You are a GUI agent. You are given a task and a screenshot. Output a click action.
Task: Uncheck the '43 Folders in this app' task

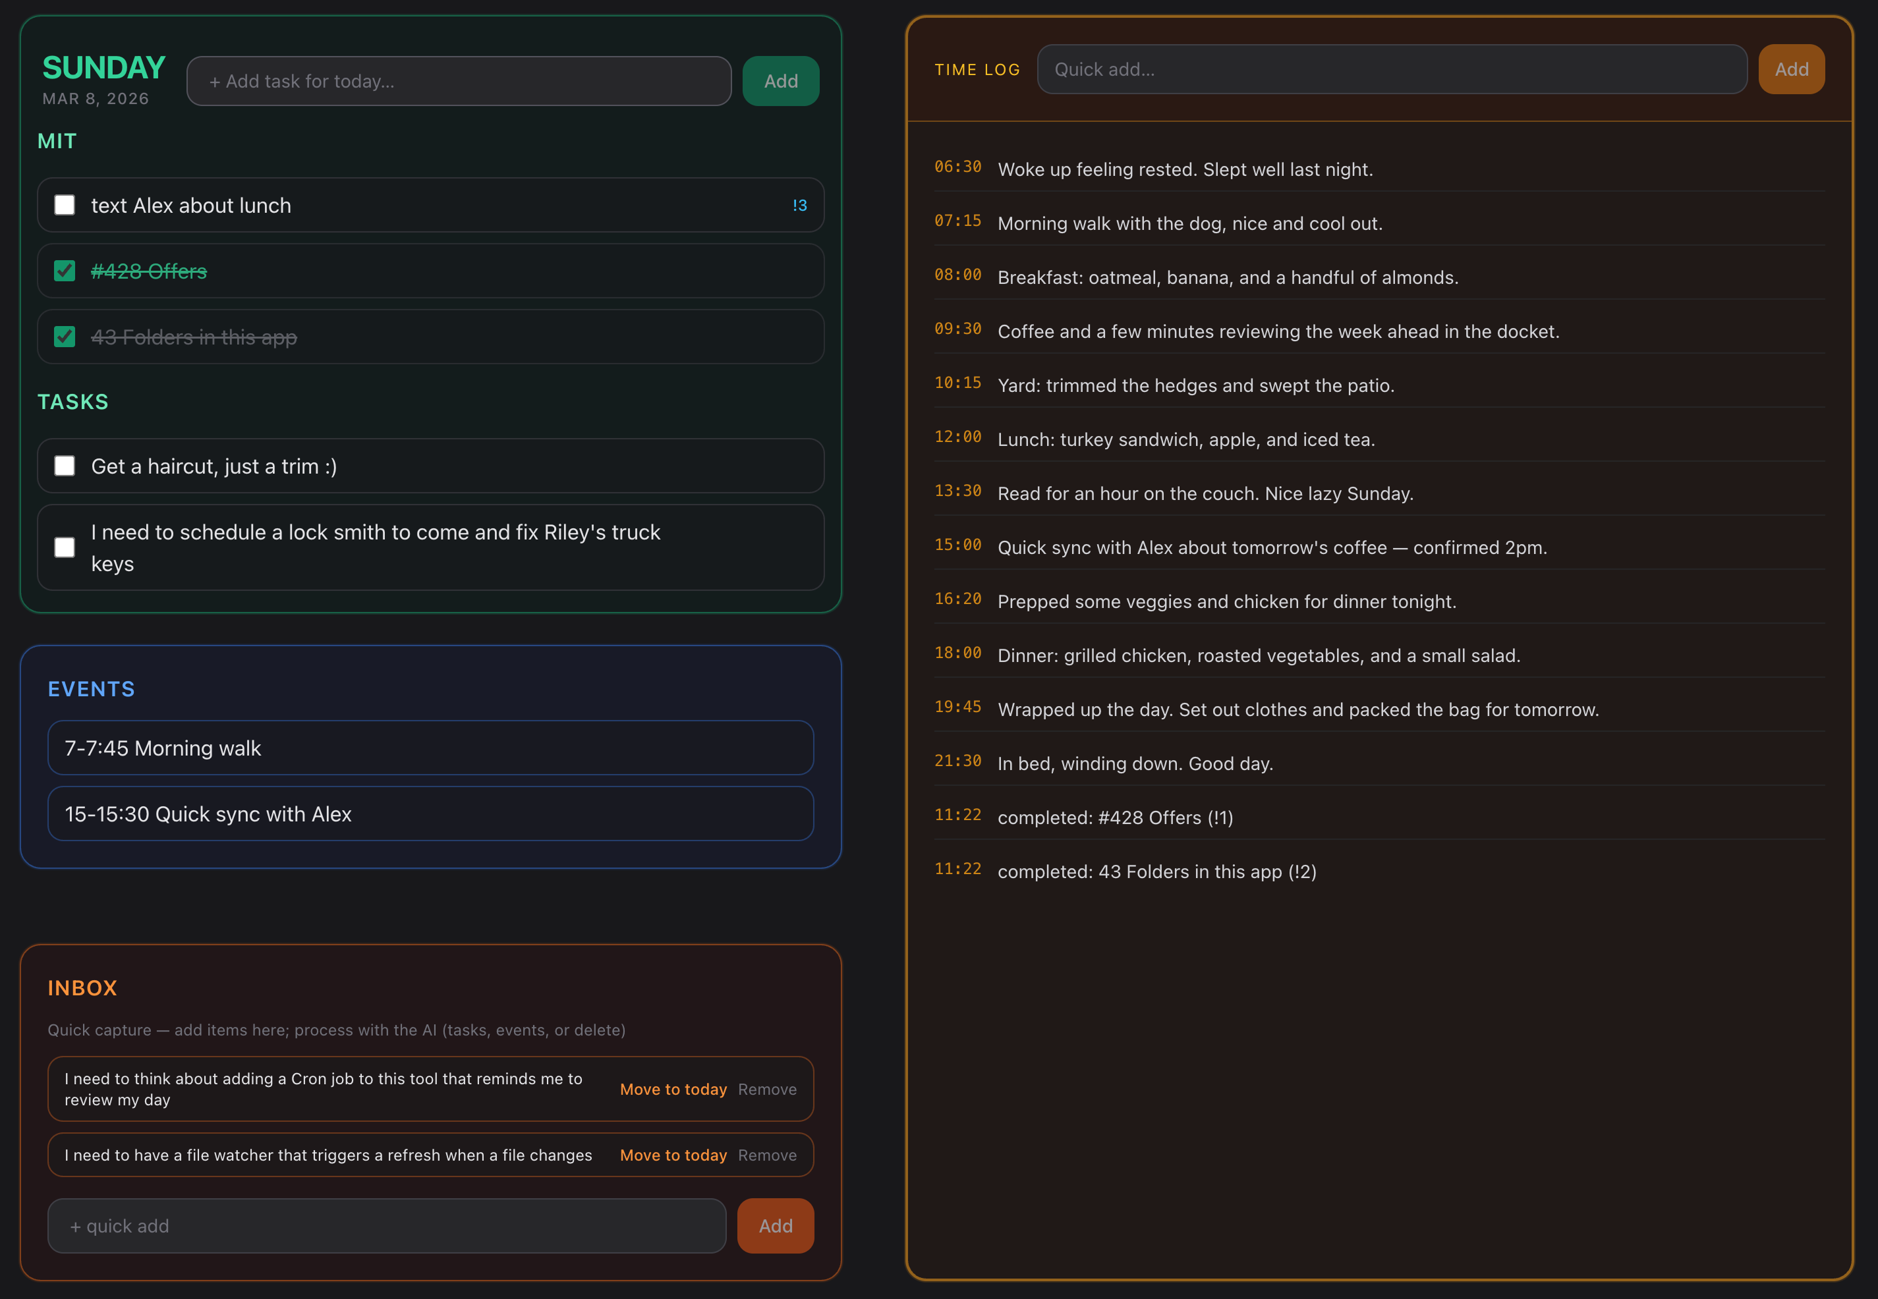pyautogui.click(x=65, y=336)
